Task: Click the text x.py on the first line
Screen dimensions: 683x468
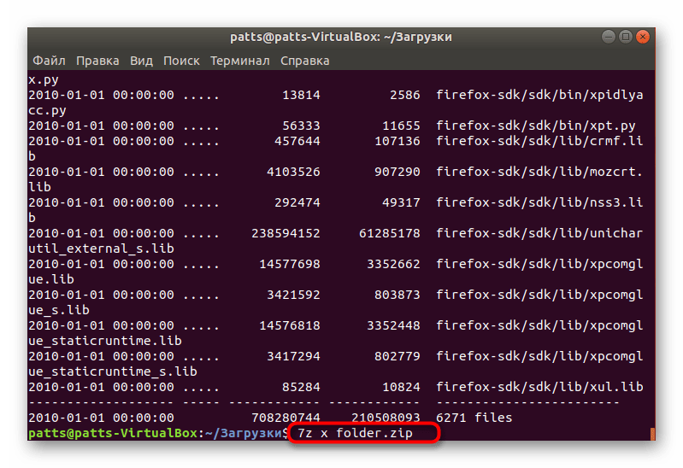Action: coord(43,80)
